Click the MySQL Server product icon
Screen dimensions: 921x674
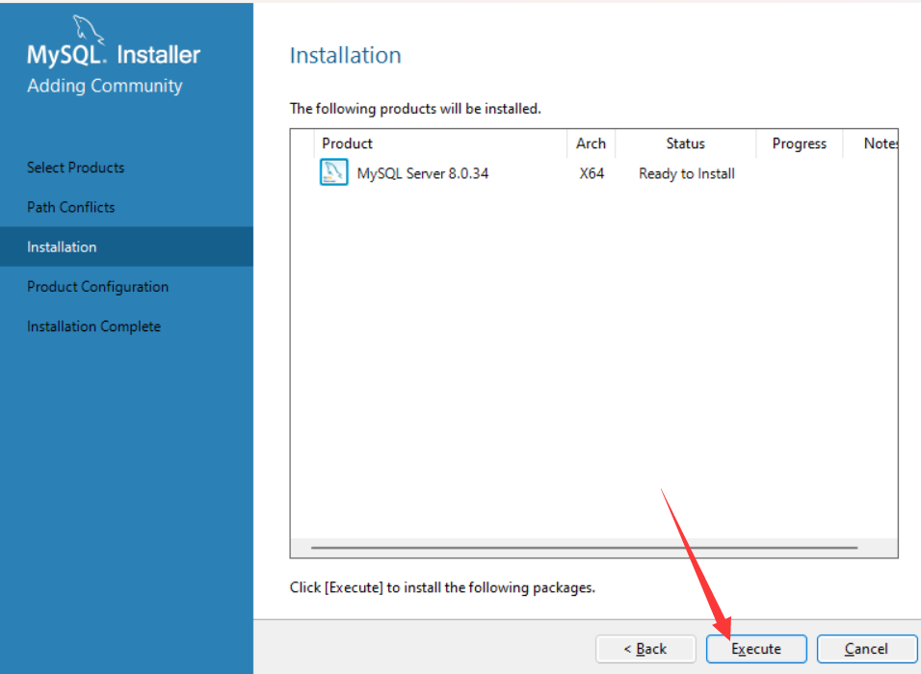pyautogui.click(x=333, y=172)
